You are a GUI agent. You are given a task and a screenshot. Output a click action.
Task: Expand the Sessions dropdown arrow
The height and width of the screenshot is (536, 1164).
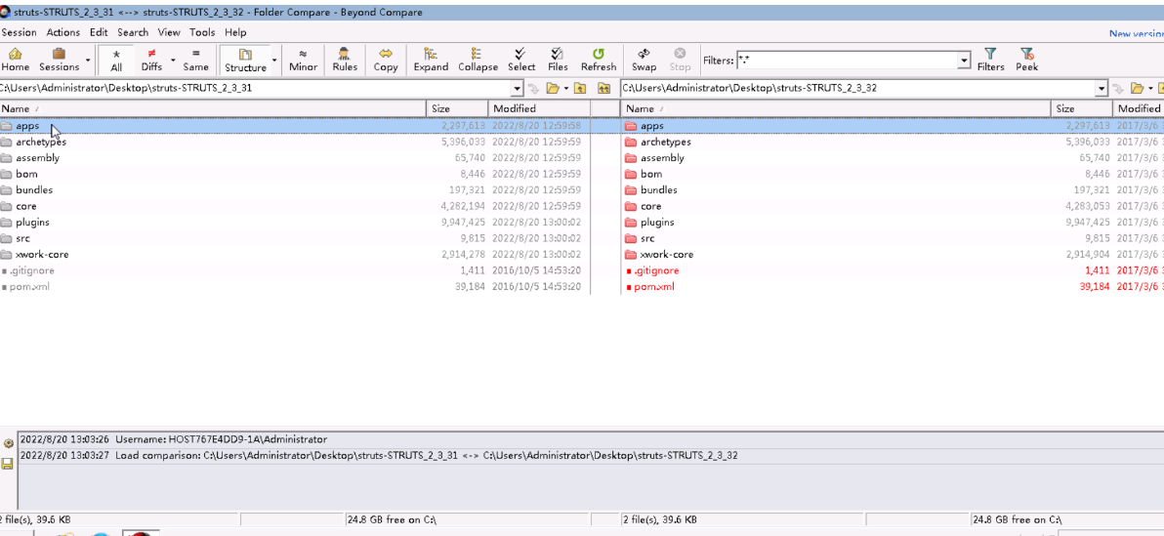click(88, 60)
